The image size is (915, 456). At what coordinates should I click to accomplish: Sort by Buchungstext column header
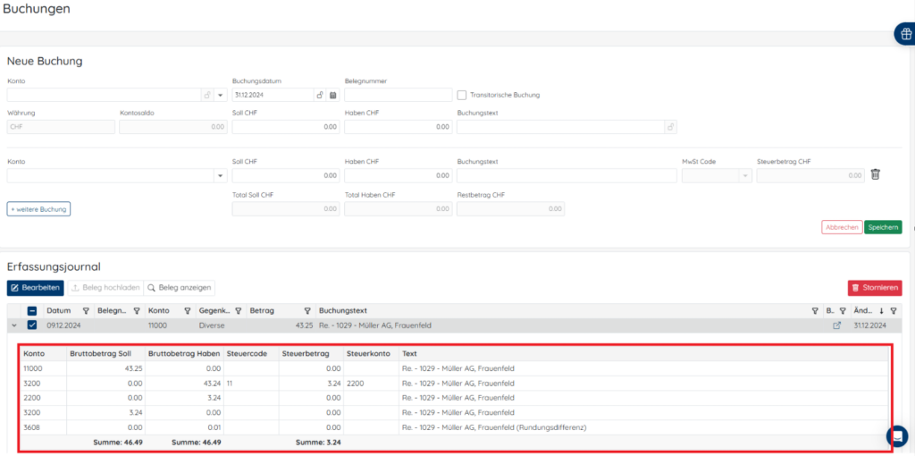(x=342, y=310)
